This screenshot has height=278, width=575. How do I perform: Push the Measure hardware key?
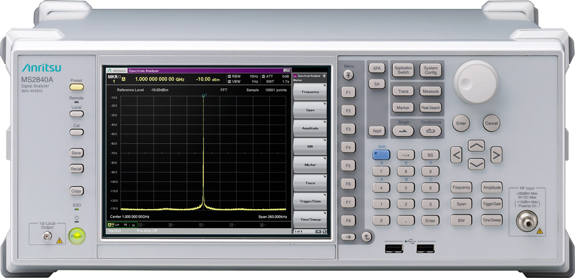[x=430, y=91]
